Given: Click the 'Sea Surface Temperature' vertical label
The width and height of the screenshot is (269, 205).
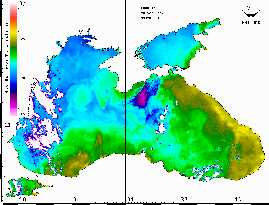Looking at the screenshot, I should pos(6,58).
